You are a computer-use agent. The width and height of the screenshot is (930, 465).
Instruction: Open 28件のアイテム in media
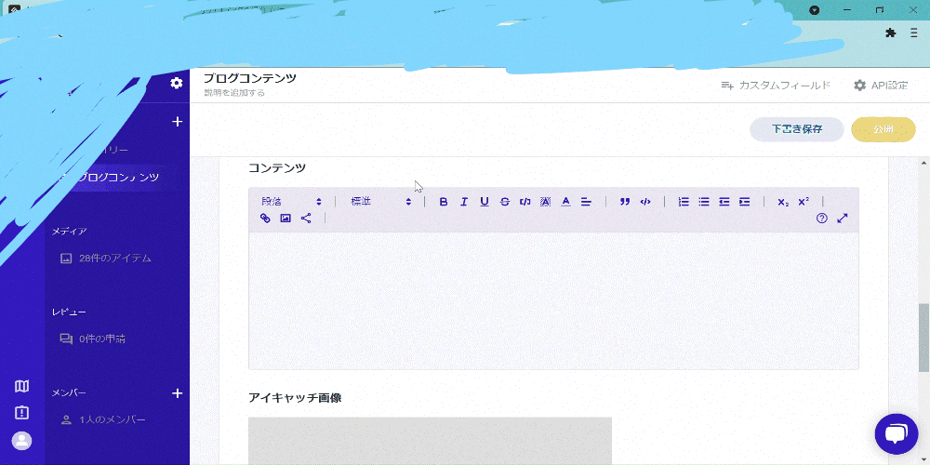point(107,259)
